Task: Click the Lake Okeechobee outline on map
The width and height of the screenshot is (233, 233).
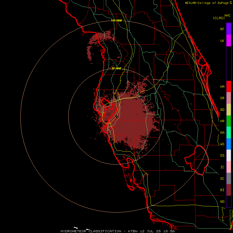Action: [x=197, y=160]
